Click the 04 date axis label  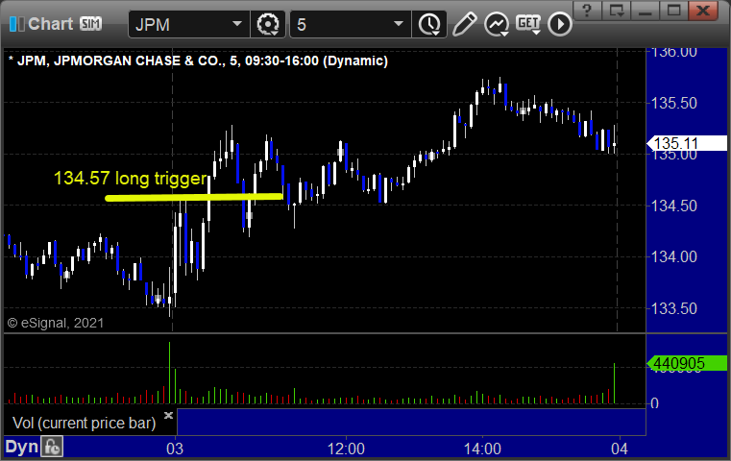point(620,449)
